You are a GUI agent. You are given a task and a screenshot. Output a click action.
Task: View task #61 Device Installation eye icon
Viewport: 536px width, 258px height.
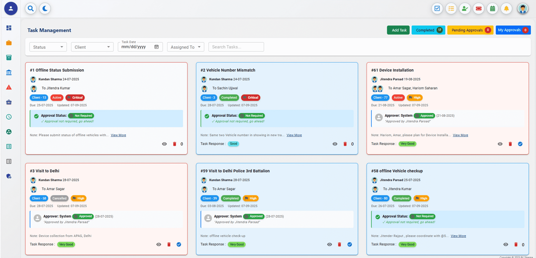coord(500,144)
